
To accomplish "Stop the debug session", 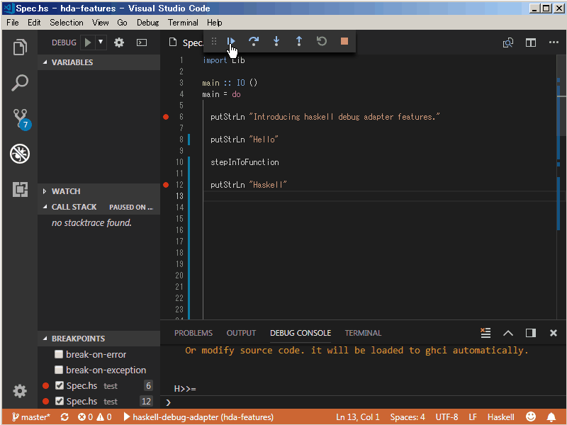I will [344, 41].
